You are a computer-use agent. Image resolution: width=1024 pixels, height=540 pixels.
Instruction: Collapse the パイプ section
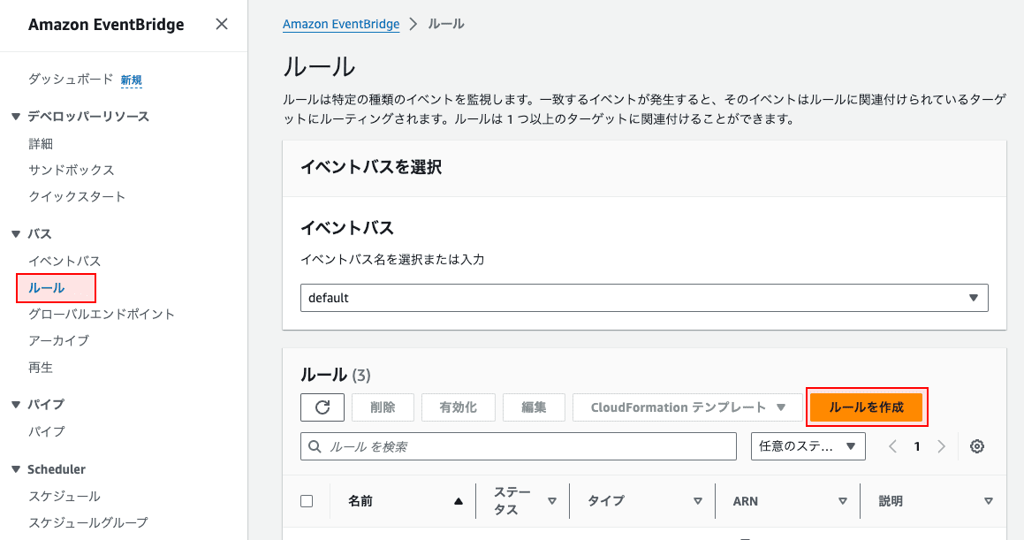16,404
